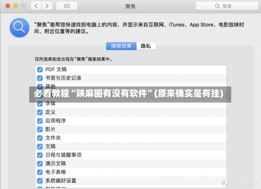
Task: Click the Spotlight description paragraph mentioning iTunes
Action: coord(139,28)
